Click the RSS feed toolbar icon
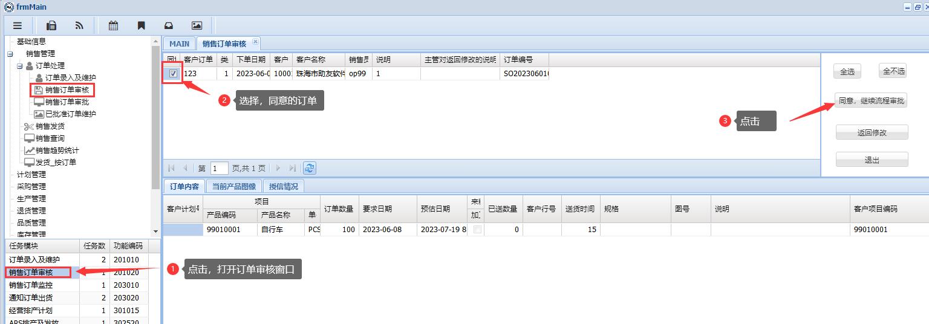Screen dimensions: 929x324 [x=79, y=25]
